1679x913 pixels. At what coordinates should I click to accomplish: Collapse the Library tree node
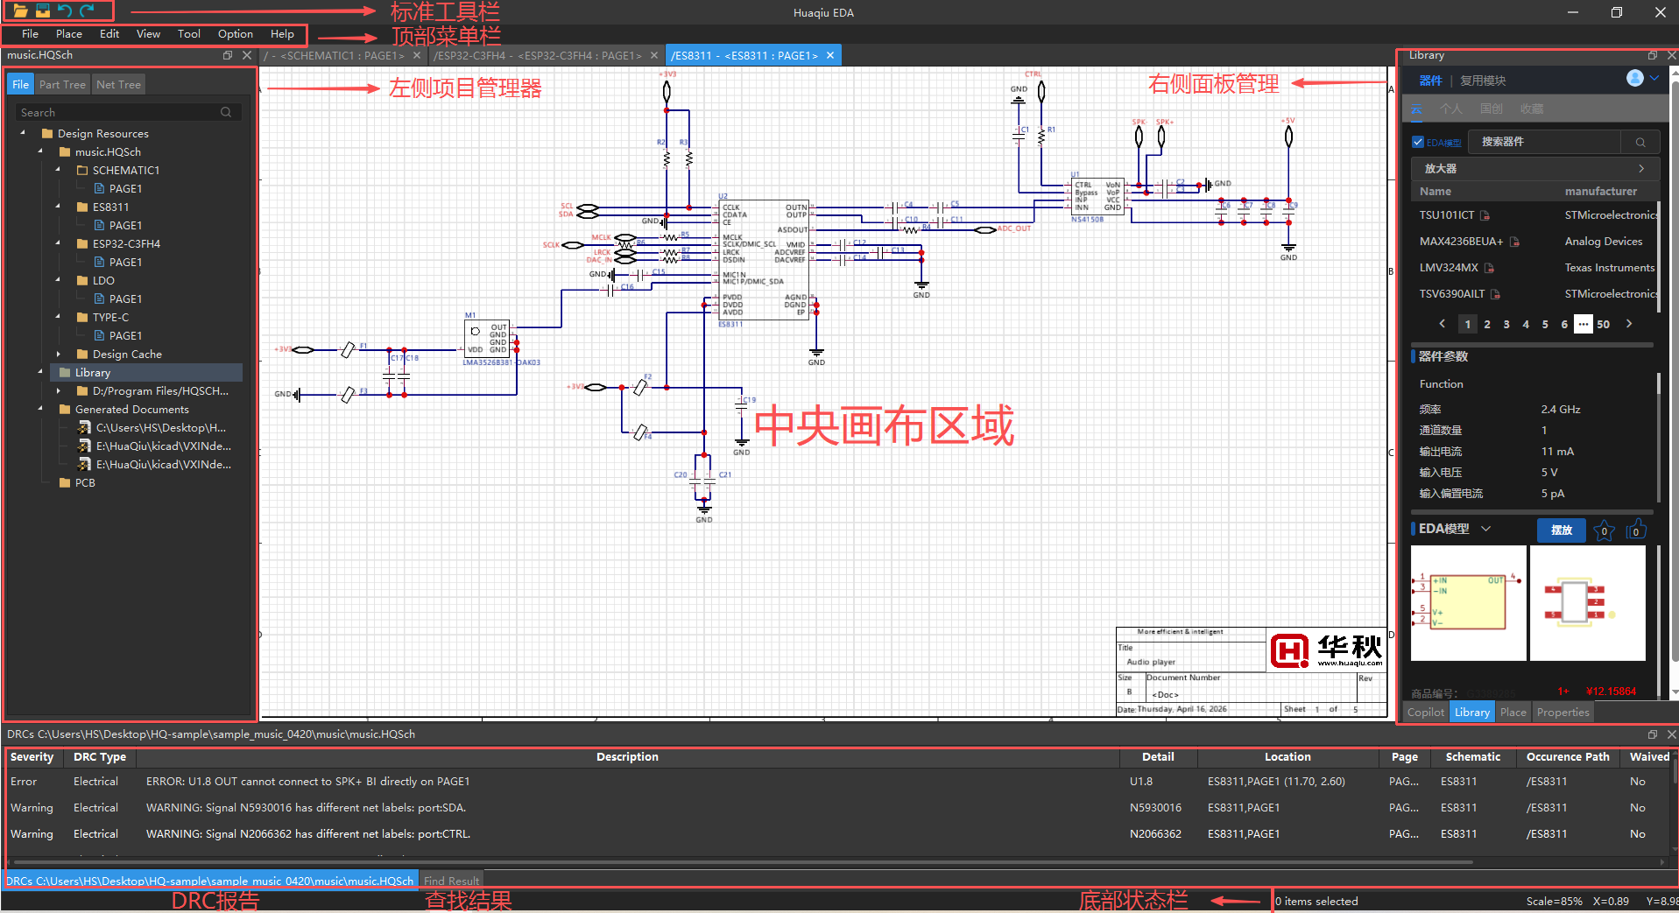point(40,373)
